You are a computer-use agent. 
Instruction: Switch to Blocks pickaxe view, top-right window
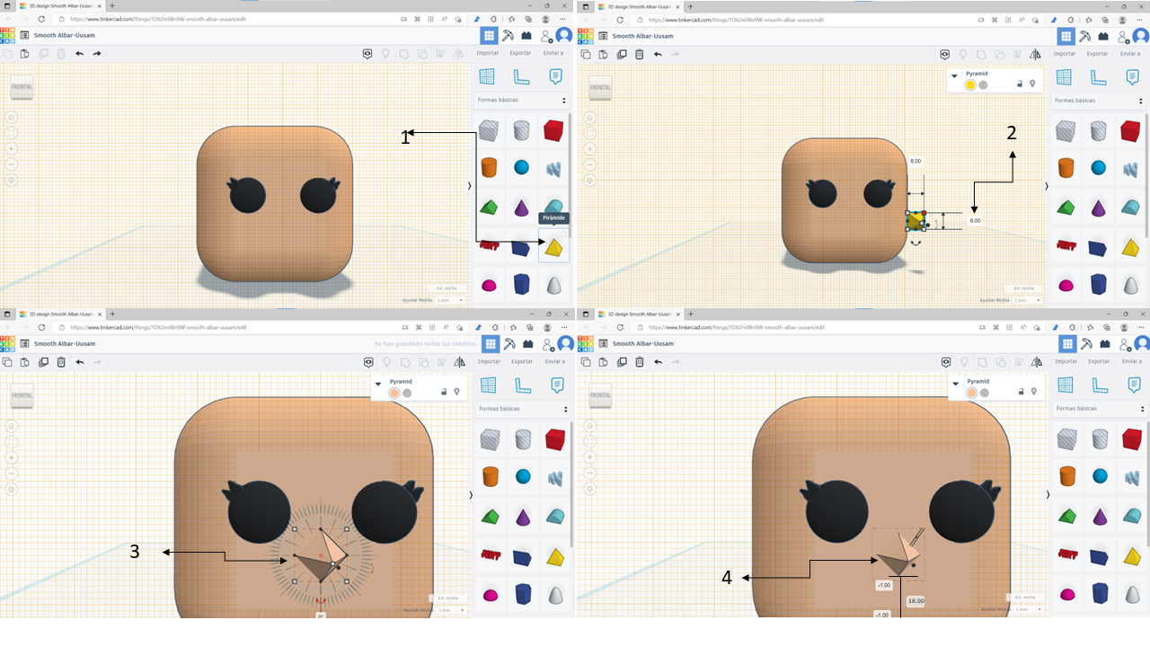point(1085,36)
